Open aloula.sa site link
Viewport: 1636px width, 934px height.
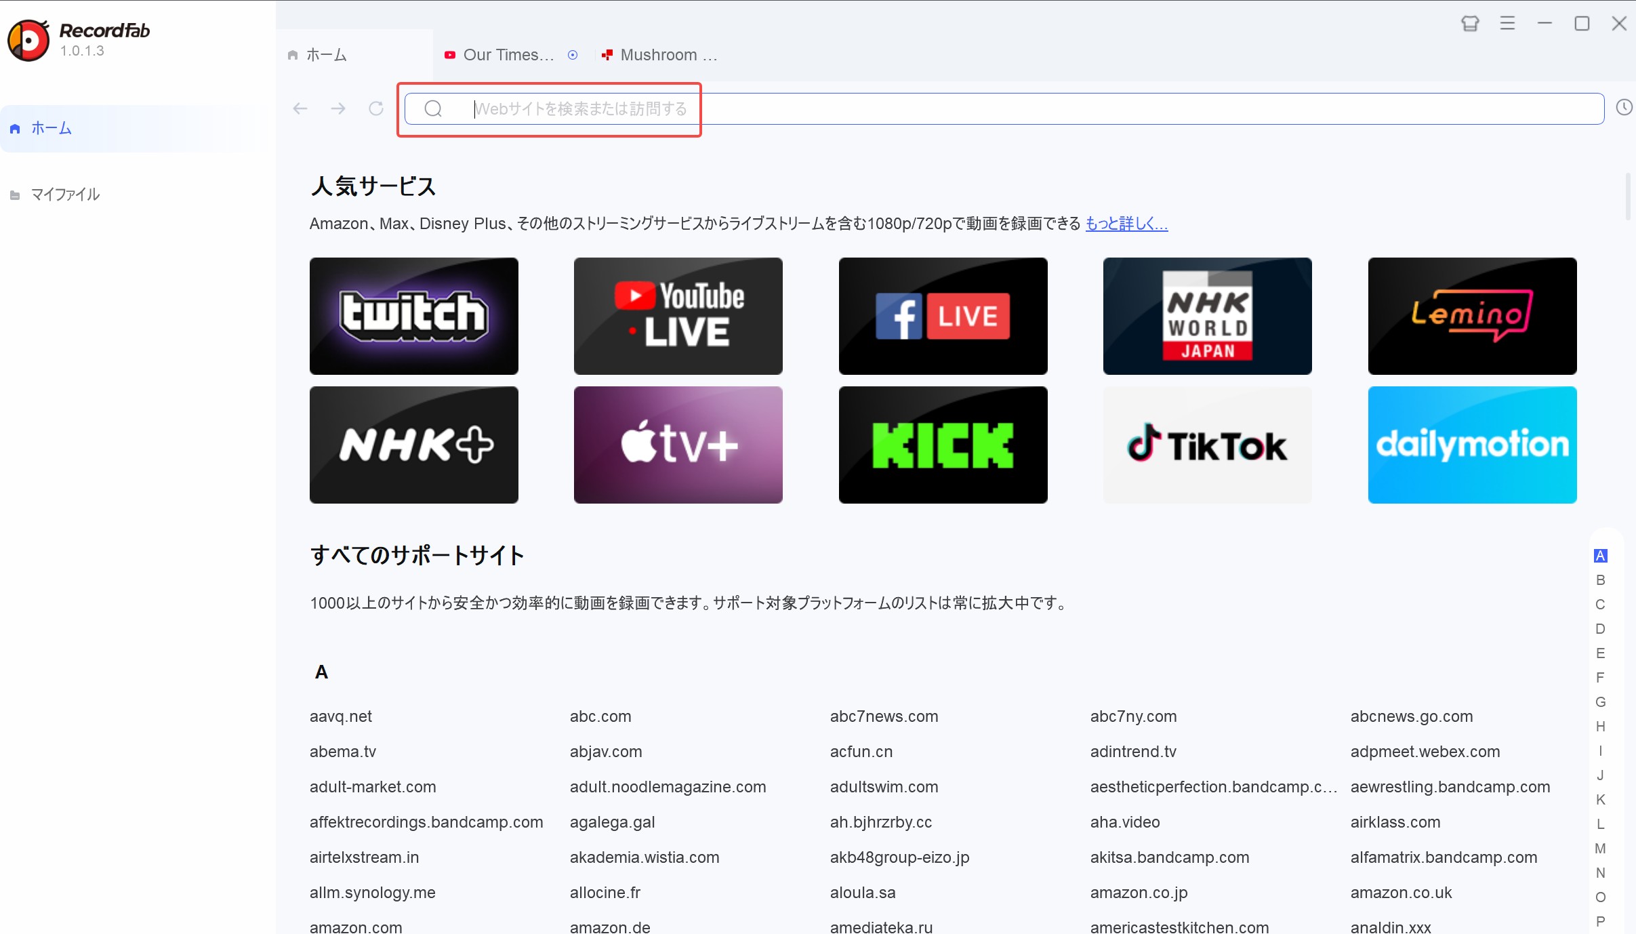(863, 893)
